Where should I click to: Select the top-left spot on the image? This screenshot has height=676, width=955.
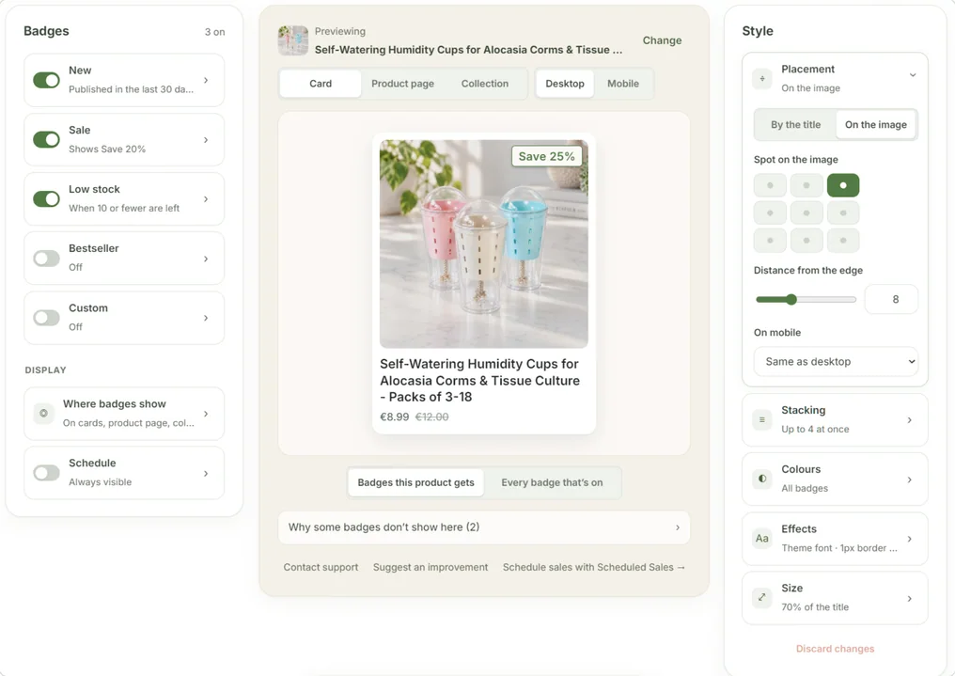pyautogui.click(x=770, y=185)
